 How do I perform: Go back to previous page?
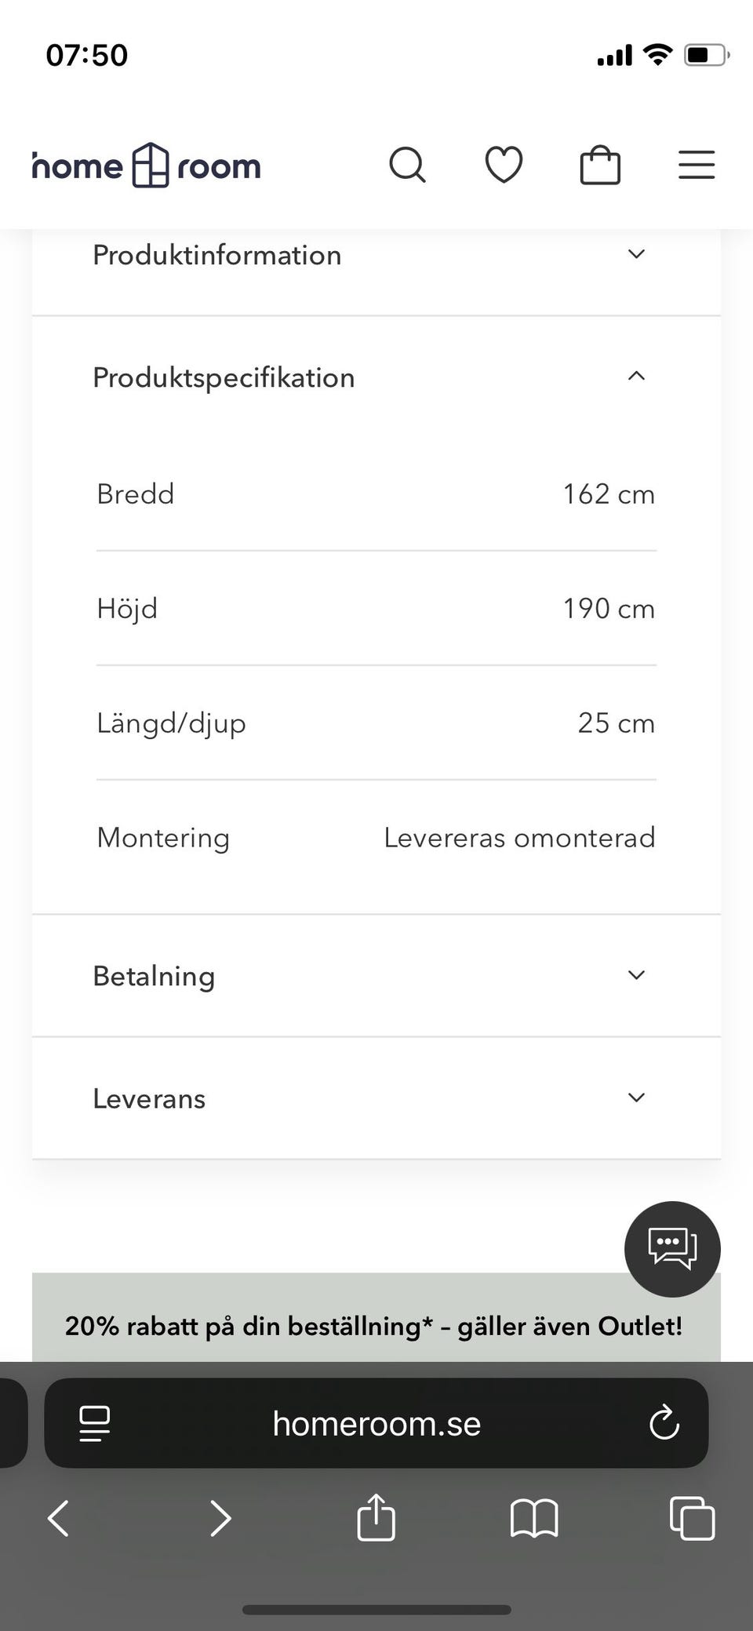[x=59, y=1517]
